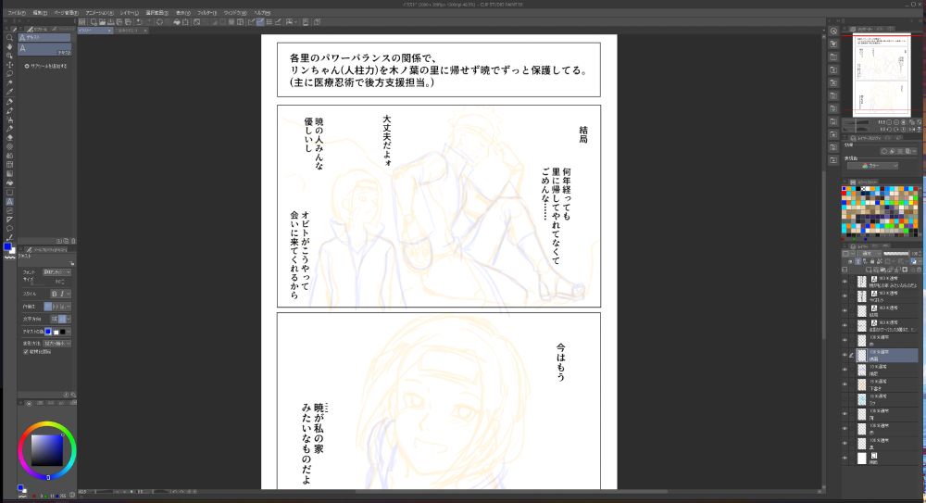
Task: Select the Hand move tool
Action: [9, 46]
